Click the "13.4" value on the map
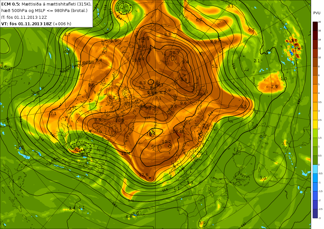The height and width of the screenshot is (229, 324). coord(177,132)
